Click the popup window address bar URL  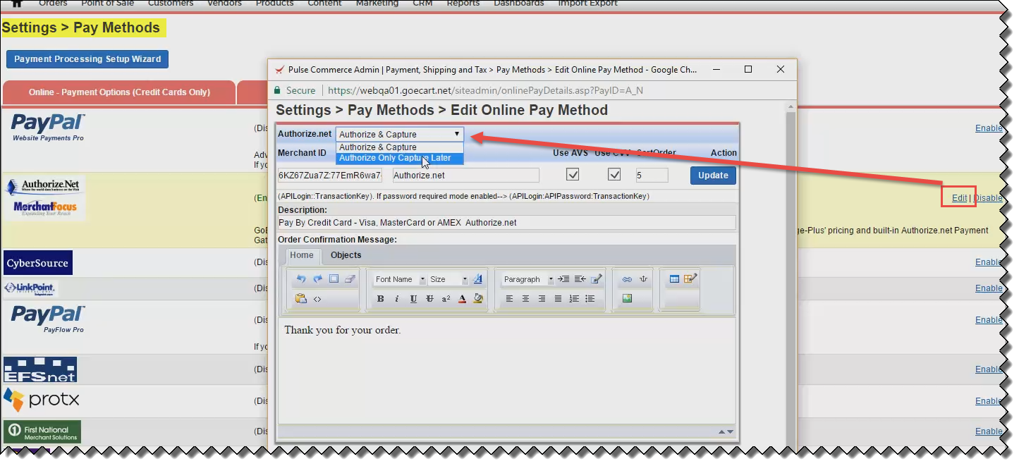(485, 90)
